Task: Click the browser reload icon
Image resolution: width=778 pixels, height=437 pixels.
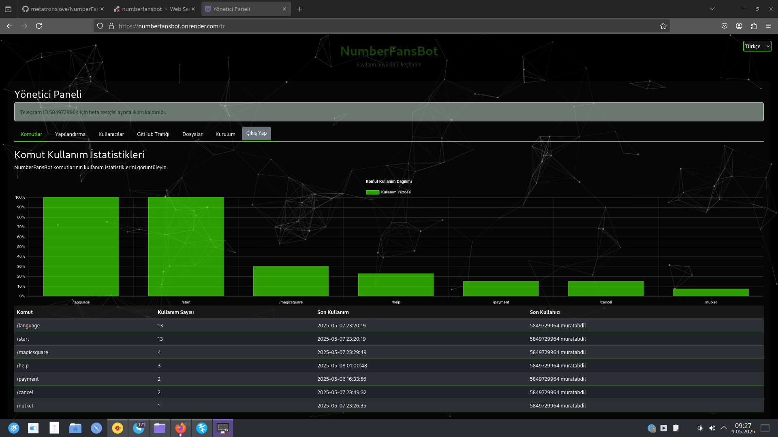Action: pyautogui.click(x=39, y=26)
